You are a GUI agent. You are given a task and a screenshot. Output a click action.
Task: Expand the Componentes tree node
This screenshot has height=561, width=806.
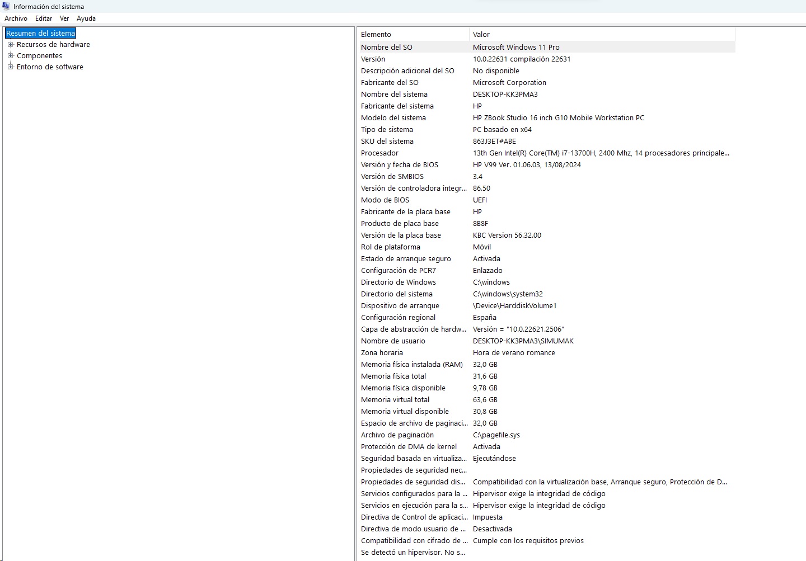click(10, 56)
